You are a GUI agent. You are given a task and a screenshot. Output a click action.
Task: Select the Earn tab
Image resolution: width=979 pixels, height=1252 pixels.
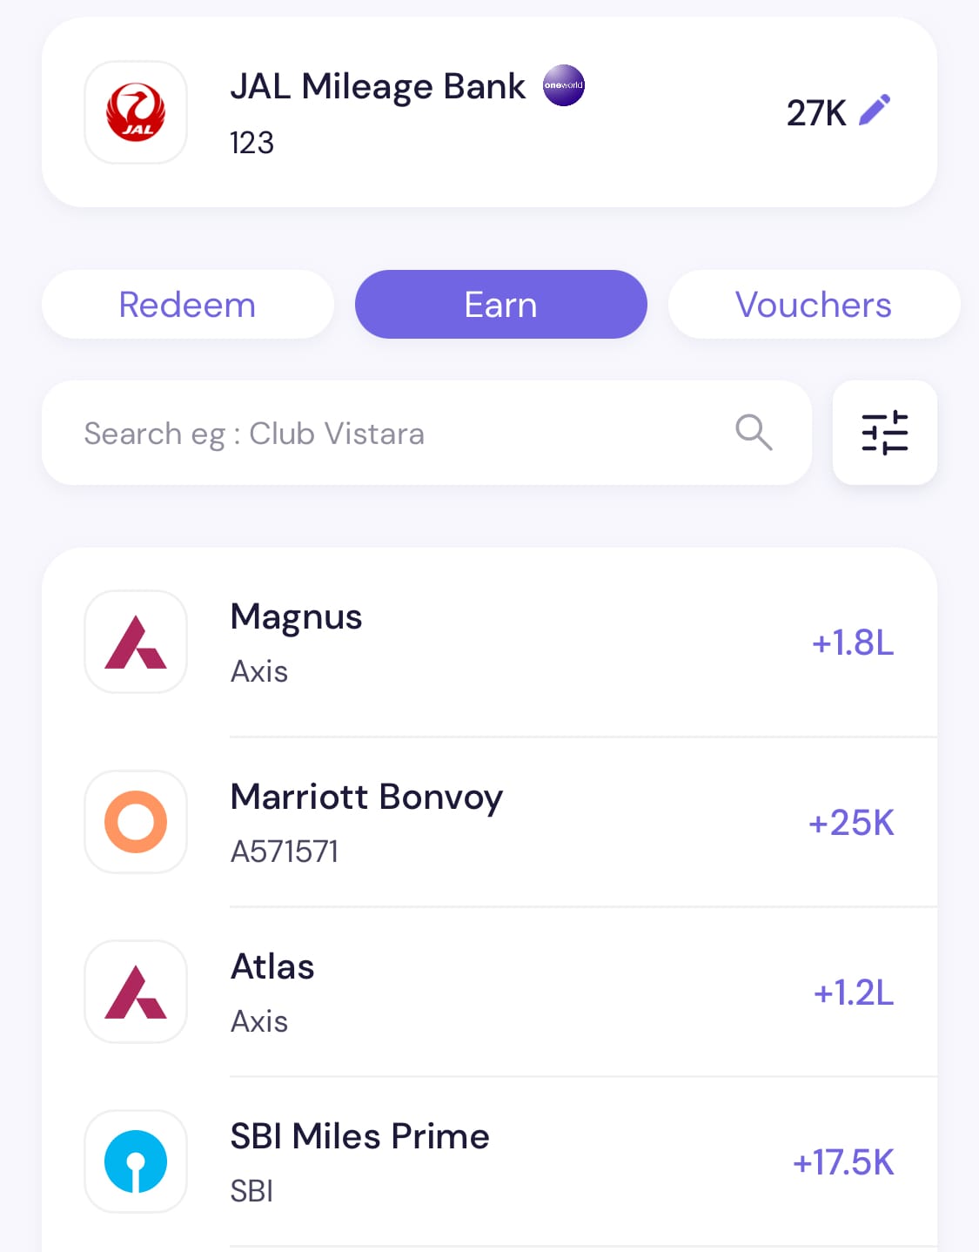pyautogui.click(x=500, y=305)
